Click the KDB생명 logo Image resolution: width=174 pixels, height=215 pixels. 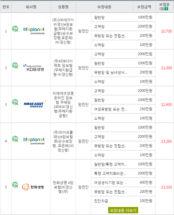click(34, 68)
